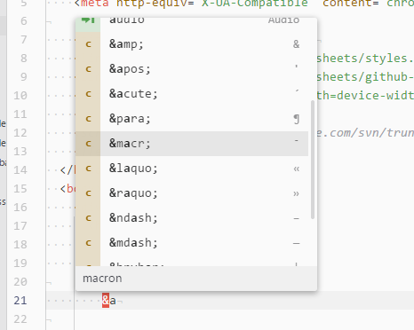Click the green snippet icon beside audio
The height and width of the screenshot is (330, 414).
click(88, 21)
